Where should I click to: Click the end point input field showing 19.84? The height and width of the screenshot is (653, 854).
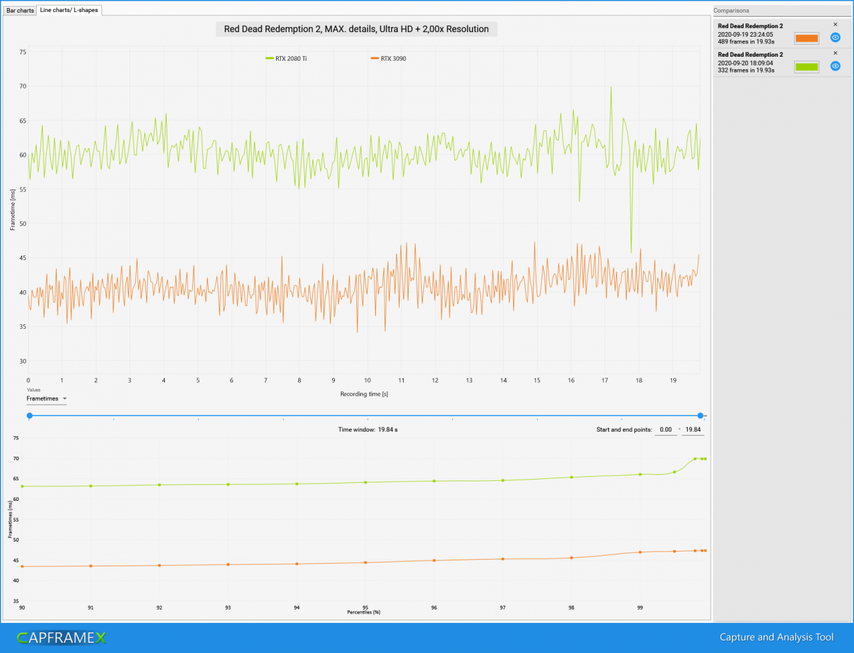pyautogui.click(x=693, y=430)
